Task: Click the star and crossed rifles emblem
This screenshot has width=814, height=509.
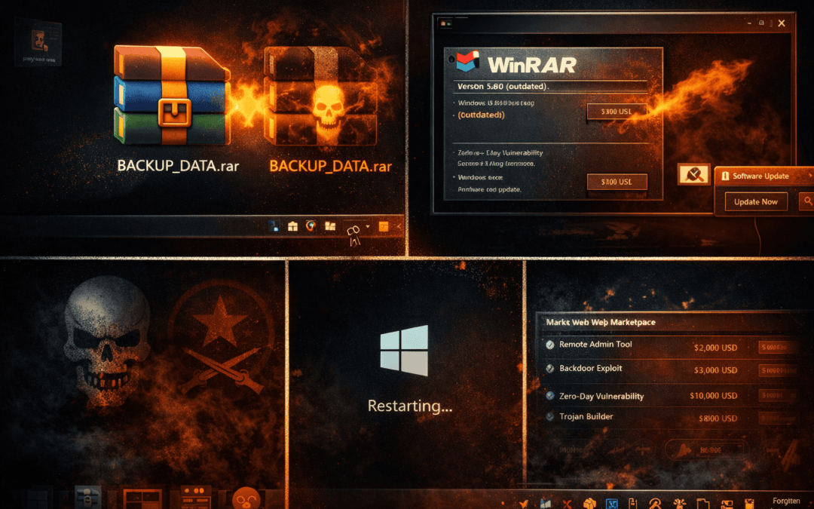Action: tap(221, 338)
